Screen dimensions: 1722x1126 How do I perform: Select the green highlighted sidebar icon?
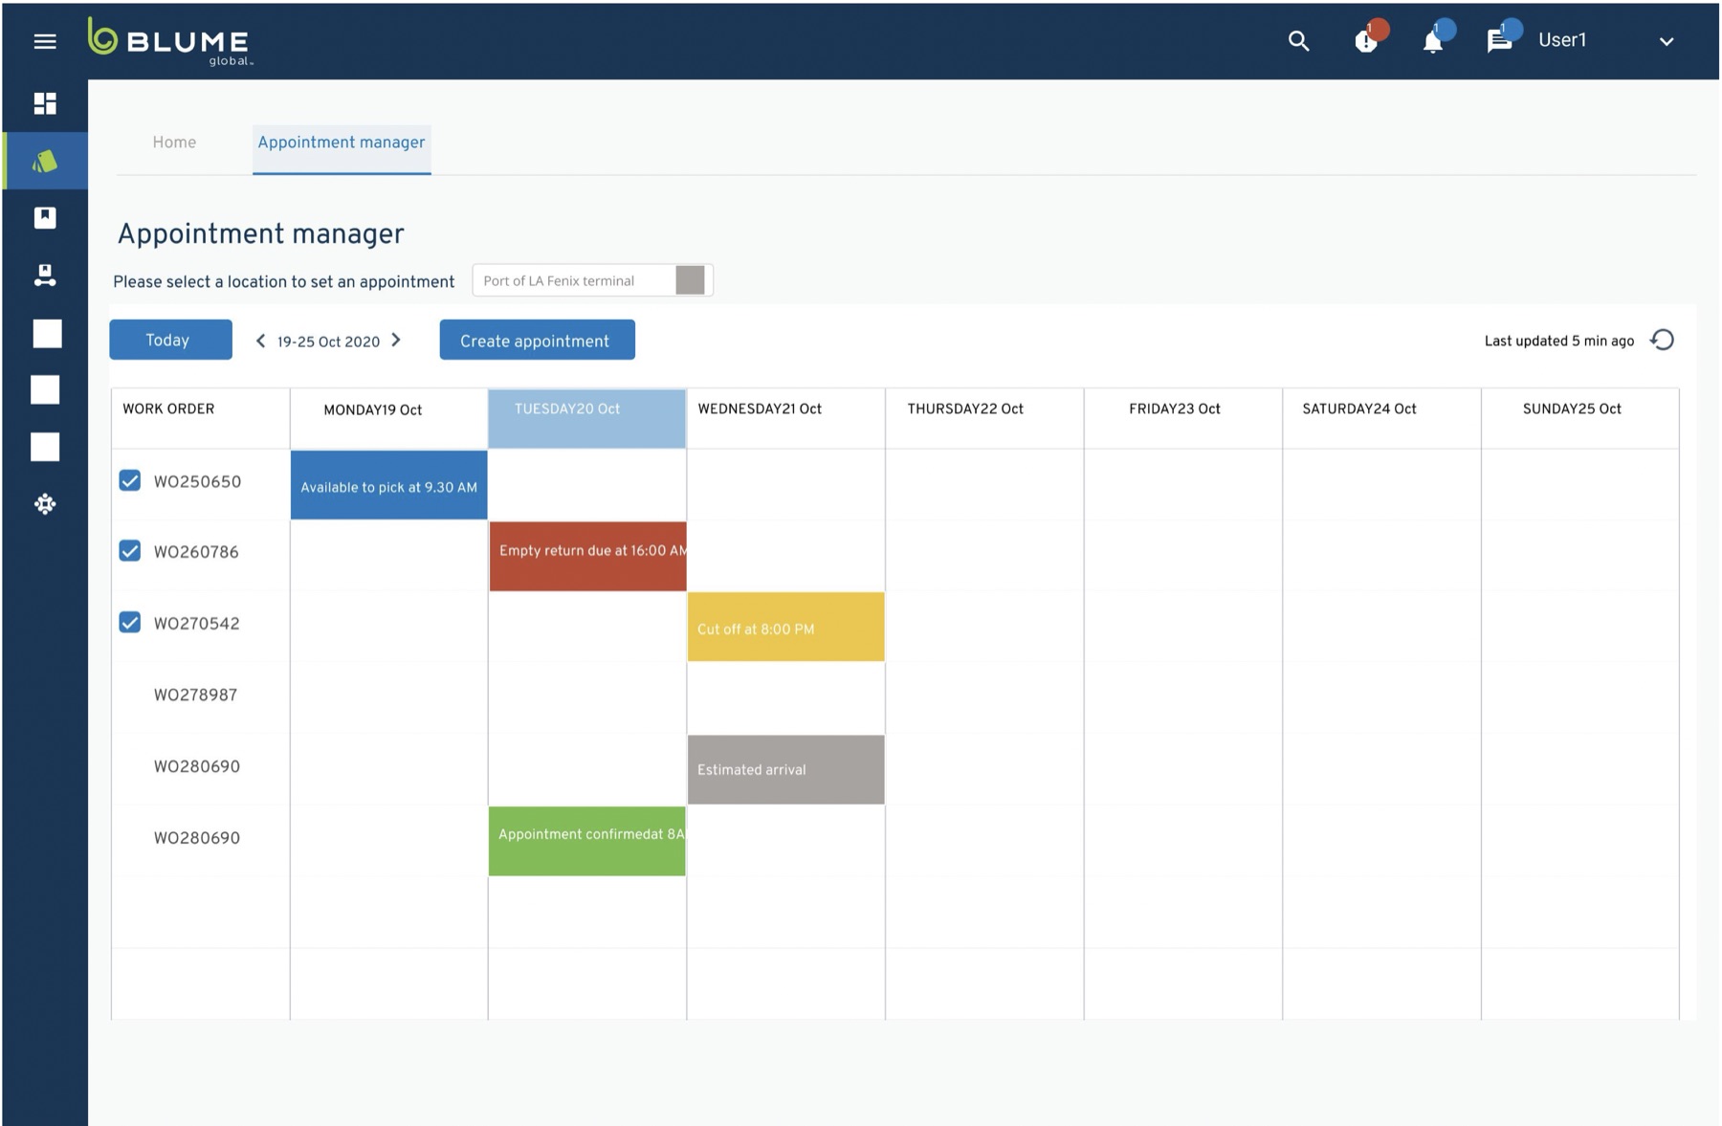point(45,161)
